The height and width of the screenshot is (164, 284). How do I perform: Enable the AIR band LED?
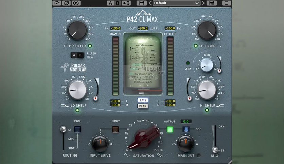(188, 63)
